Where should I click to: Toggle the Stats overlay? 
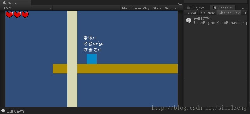click(x=157, y=8)
